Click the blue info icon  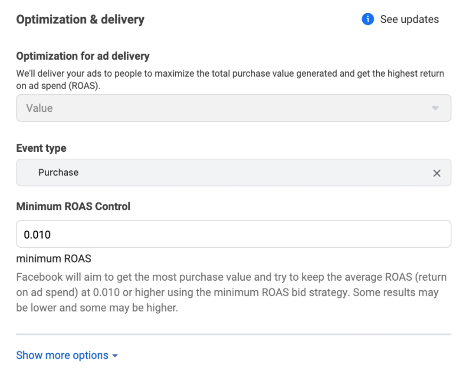click(x=368, y=19)
